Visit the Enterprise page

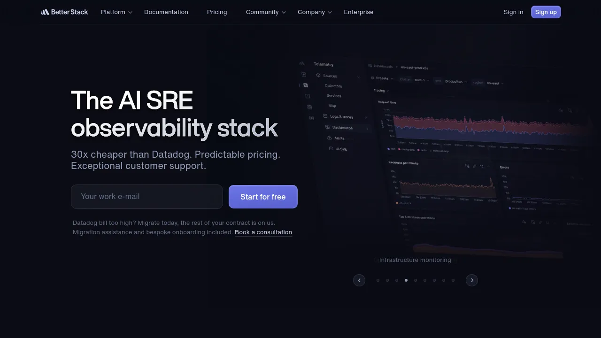[359, 12]
